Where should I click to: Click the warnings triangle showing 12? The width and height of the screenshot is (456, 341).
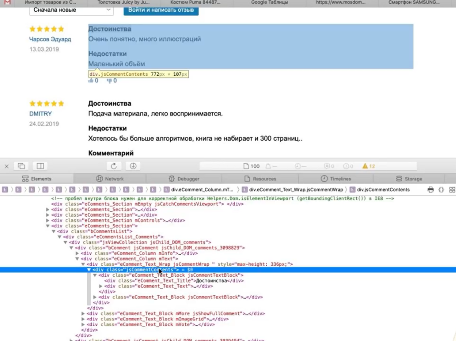coord(368,166)
